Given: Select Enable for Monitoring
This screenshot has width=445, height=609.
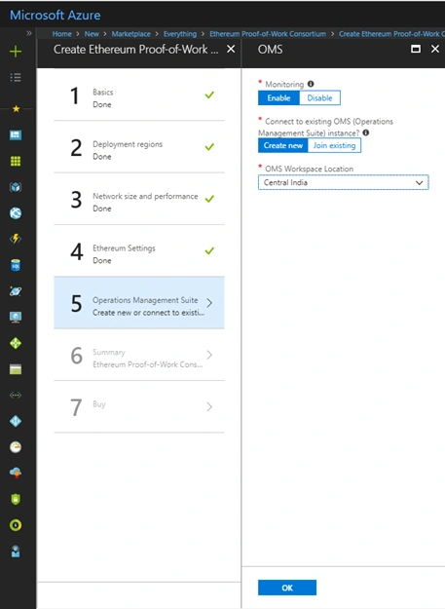Looking at the screenshot, I should click(278, 97).
